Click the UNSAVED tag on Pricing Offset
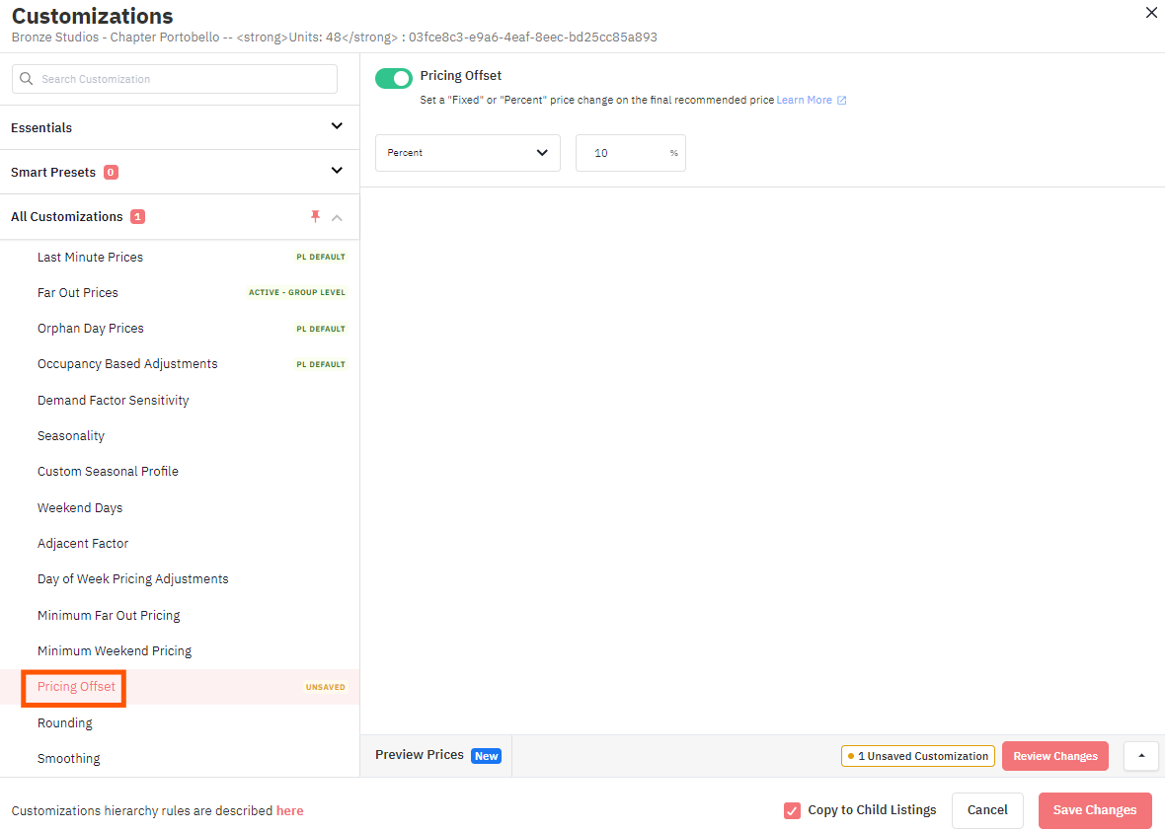The width and height of the screenshot is (1165, 832). click(326, 687)
